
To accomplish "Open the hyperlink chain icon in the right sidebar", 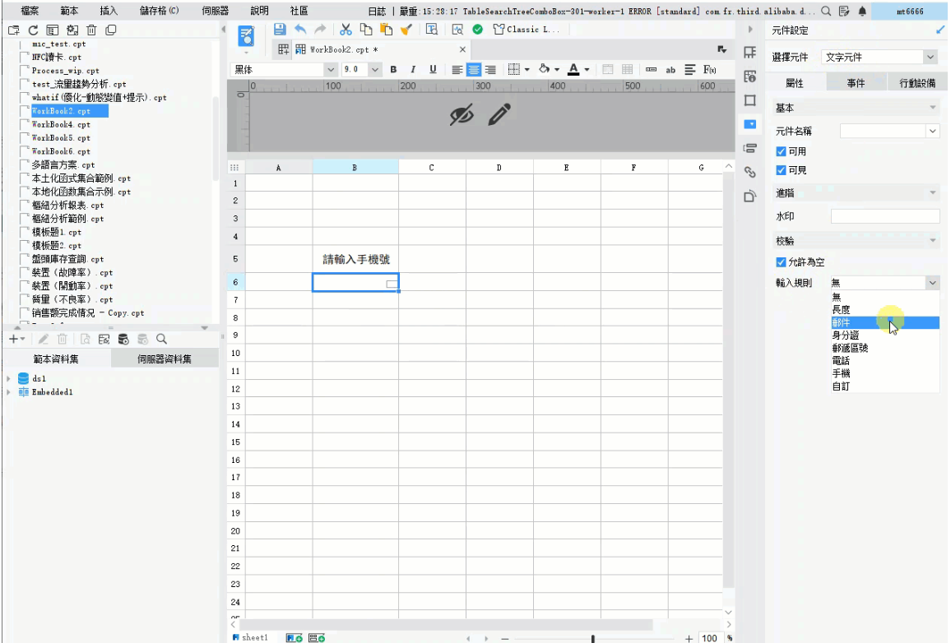I will tap(750, 172).
